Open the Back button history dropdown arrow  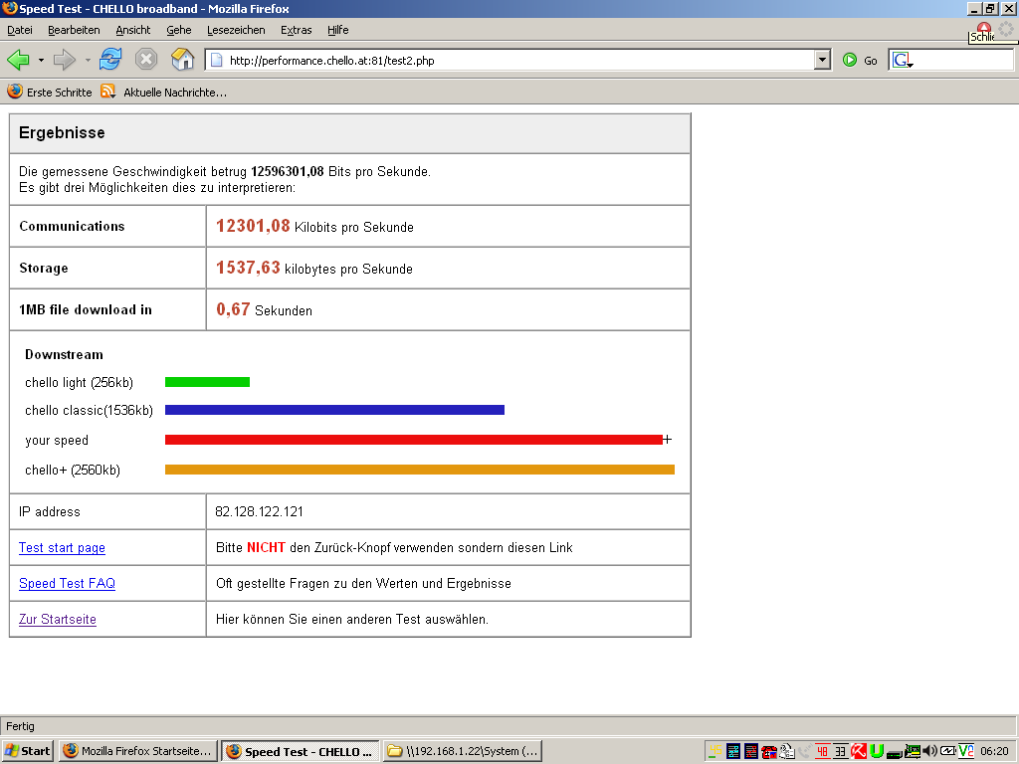[41, 61]
